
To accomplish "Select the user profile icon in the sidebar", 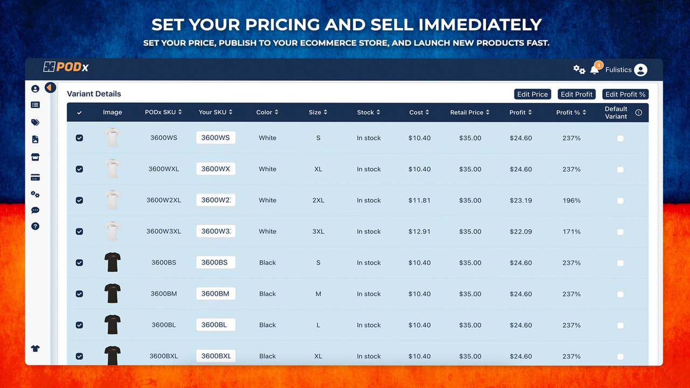I will [35, 88].
